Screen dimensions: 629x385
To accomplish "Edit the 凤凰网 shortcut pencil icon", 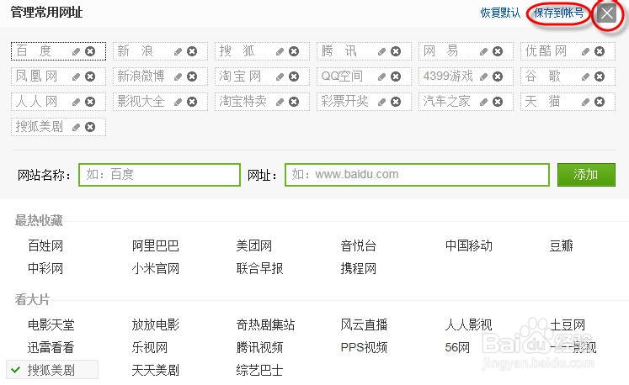I will pyautogui.click(x=76, y=76).
